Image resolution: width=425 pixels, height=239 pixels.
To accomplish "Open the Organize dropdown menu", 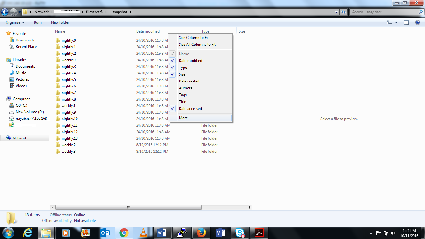I will (x=15, y=22).
